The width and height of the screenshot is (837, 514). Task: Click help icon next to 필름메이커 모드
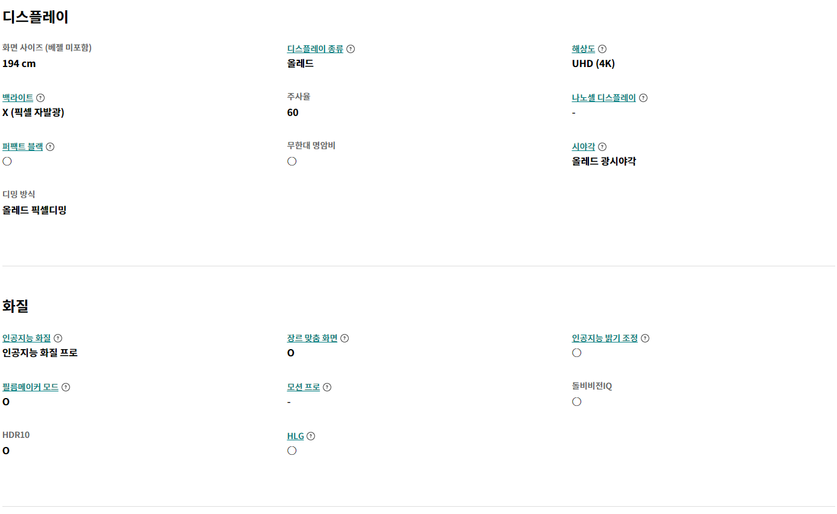(66, 387)
